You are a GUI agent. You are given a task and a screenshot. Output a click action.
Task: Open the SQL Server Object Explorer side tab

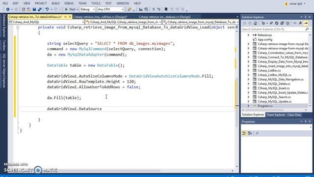(4, 70)
